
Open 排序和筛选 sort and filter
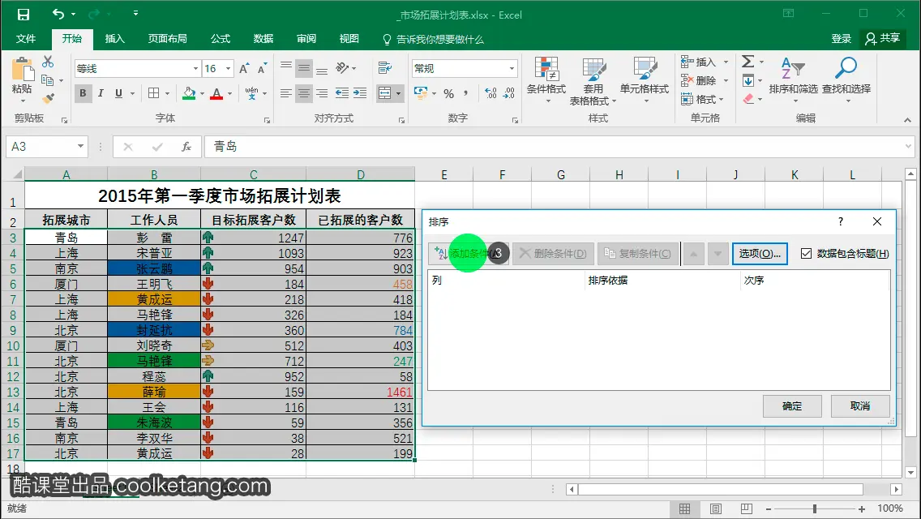793,80
